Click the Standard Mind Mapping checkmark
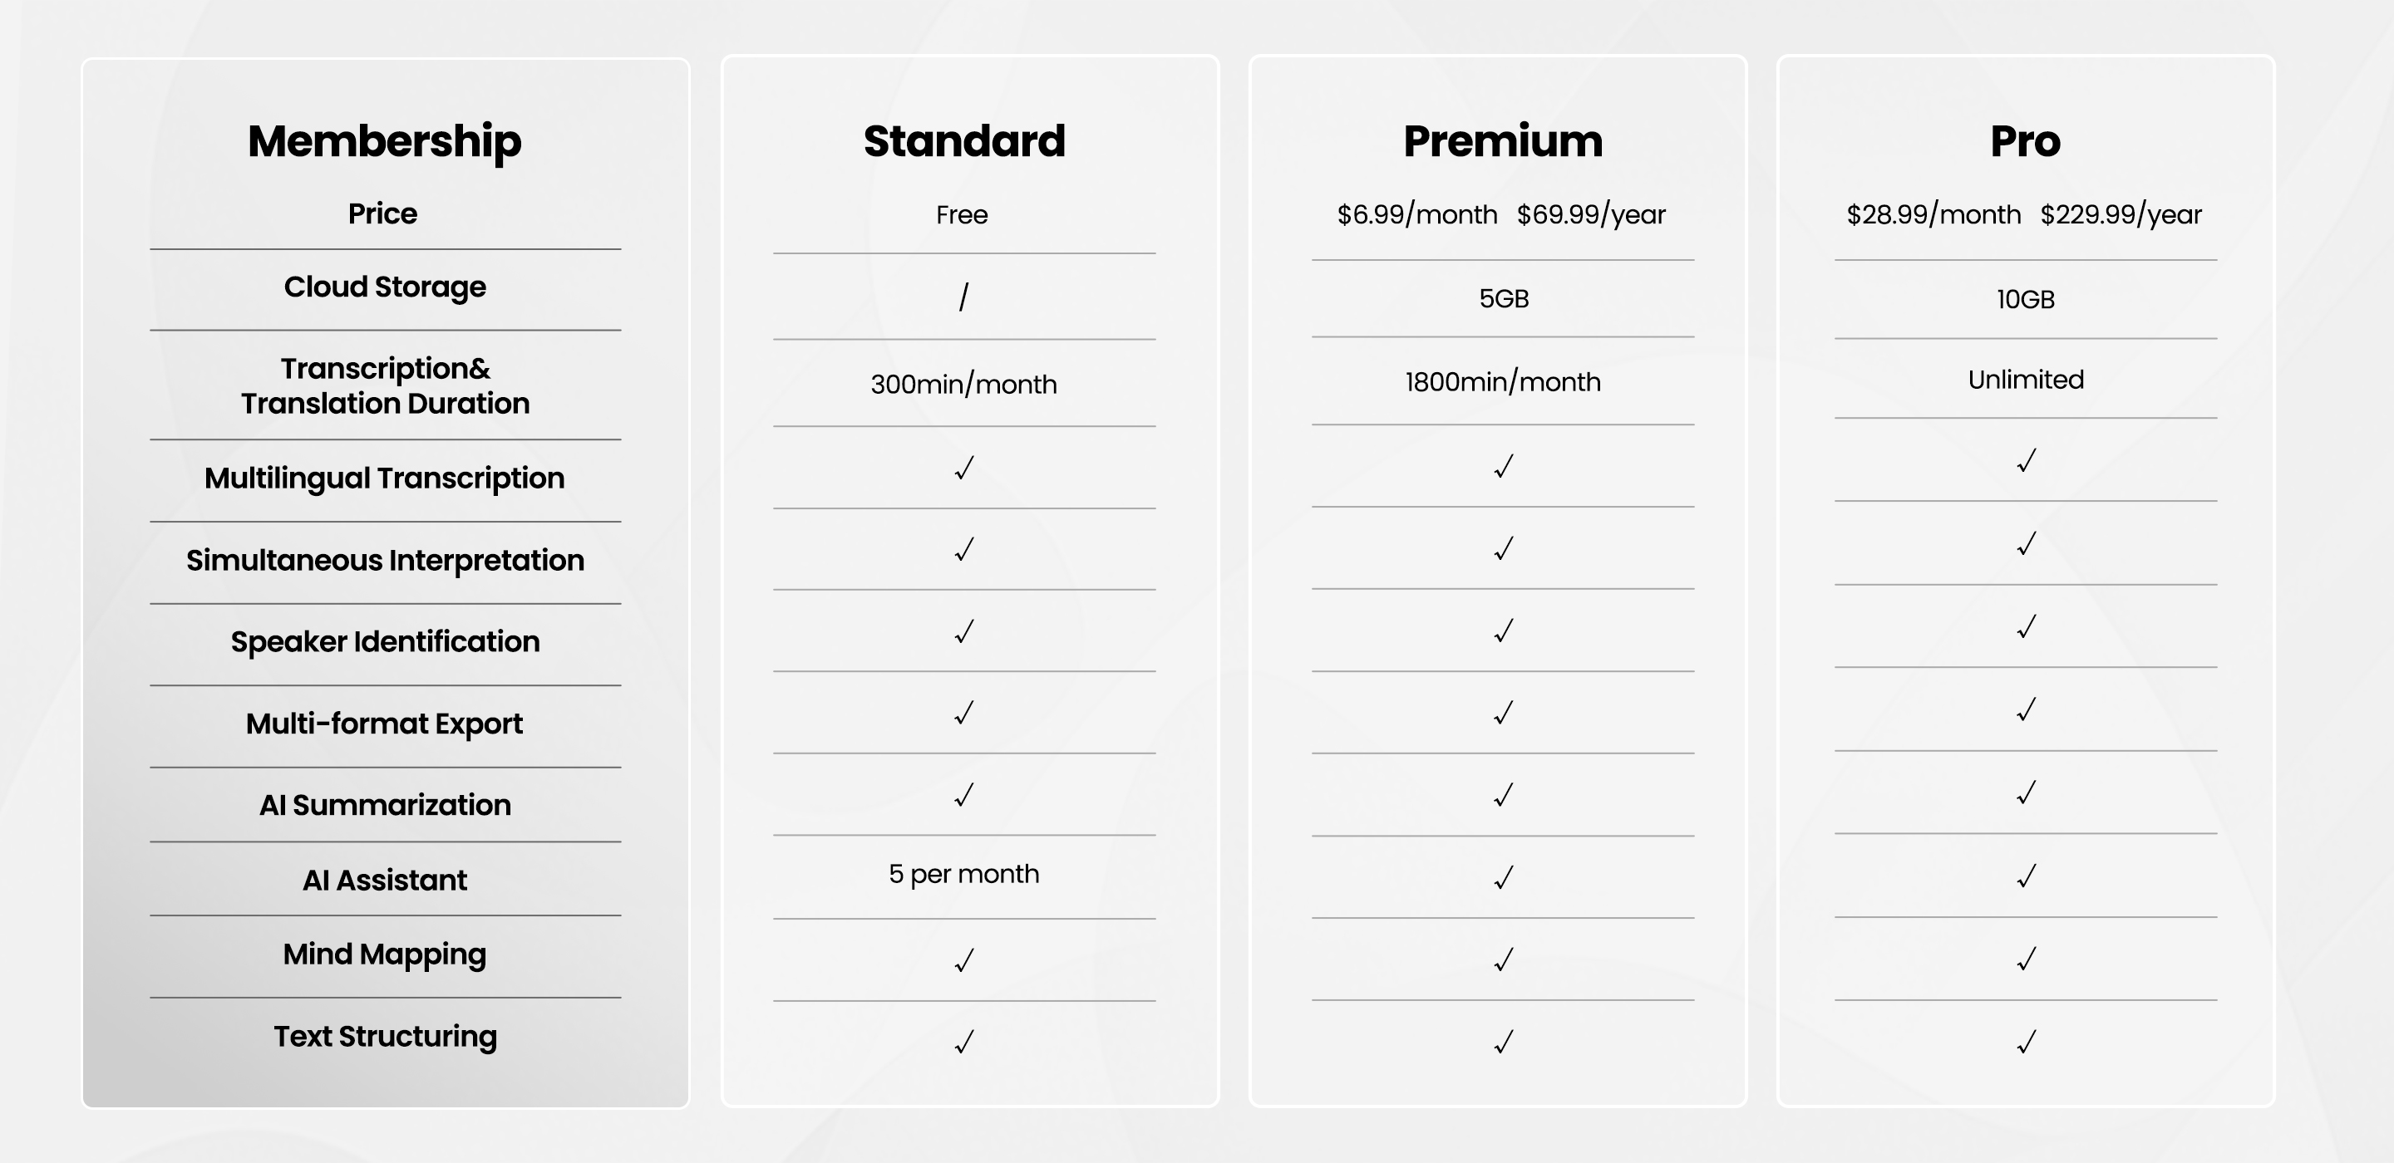 pos(964,959)
